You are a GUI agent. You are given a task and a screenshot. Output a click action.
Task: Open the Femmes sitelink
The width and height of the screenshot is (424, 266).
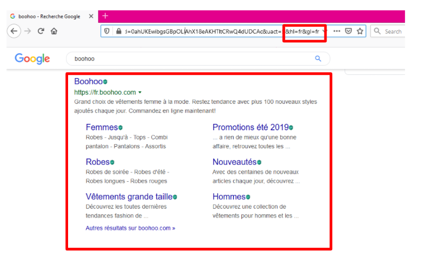pos(102,127)
